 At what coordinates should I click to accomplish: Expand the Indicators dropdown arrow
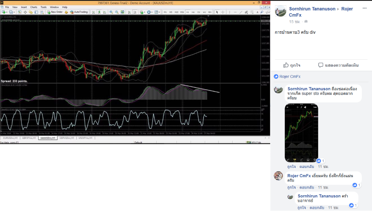[145, 12]
